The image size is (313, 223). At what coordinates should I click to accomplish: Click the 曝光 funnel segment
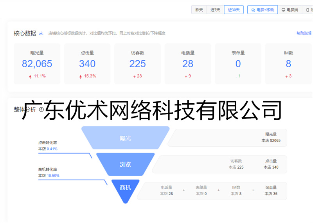[x=125, y=138]
